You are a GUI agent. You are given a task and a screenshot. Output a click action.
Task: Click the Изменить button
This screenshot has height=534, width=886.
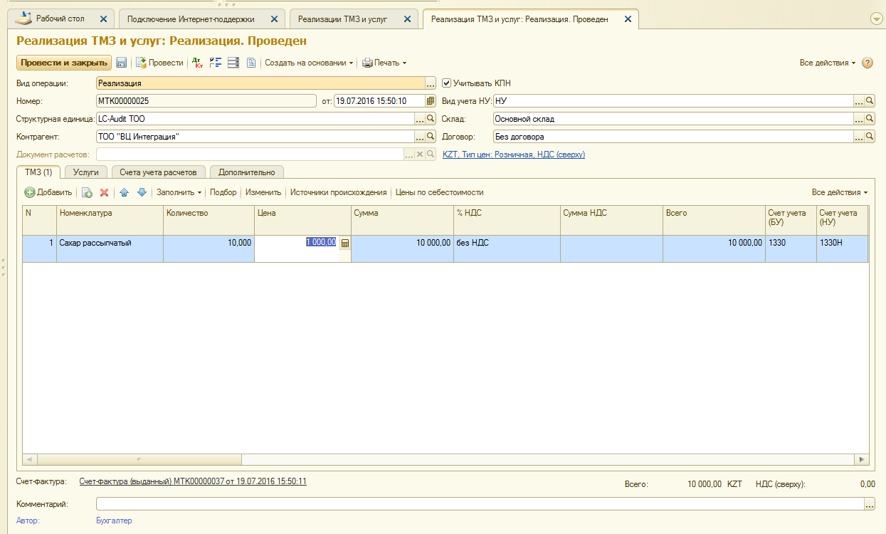point(263,192)
